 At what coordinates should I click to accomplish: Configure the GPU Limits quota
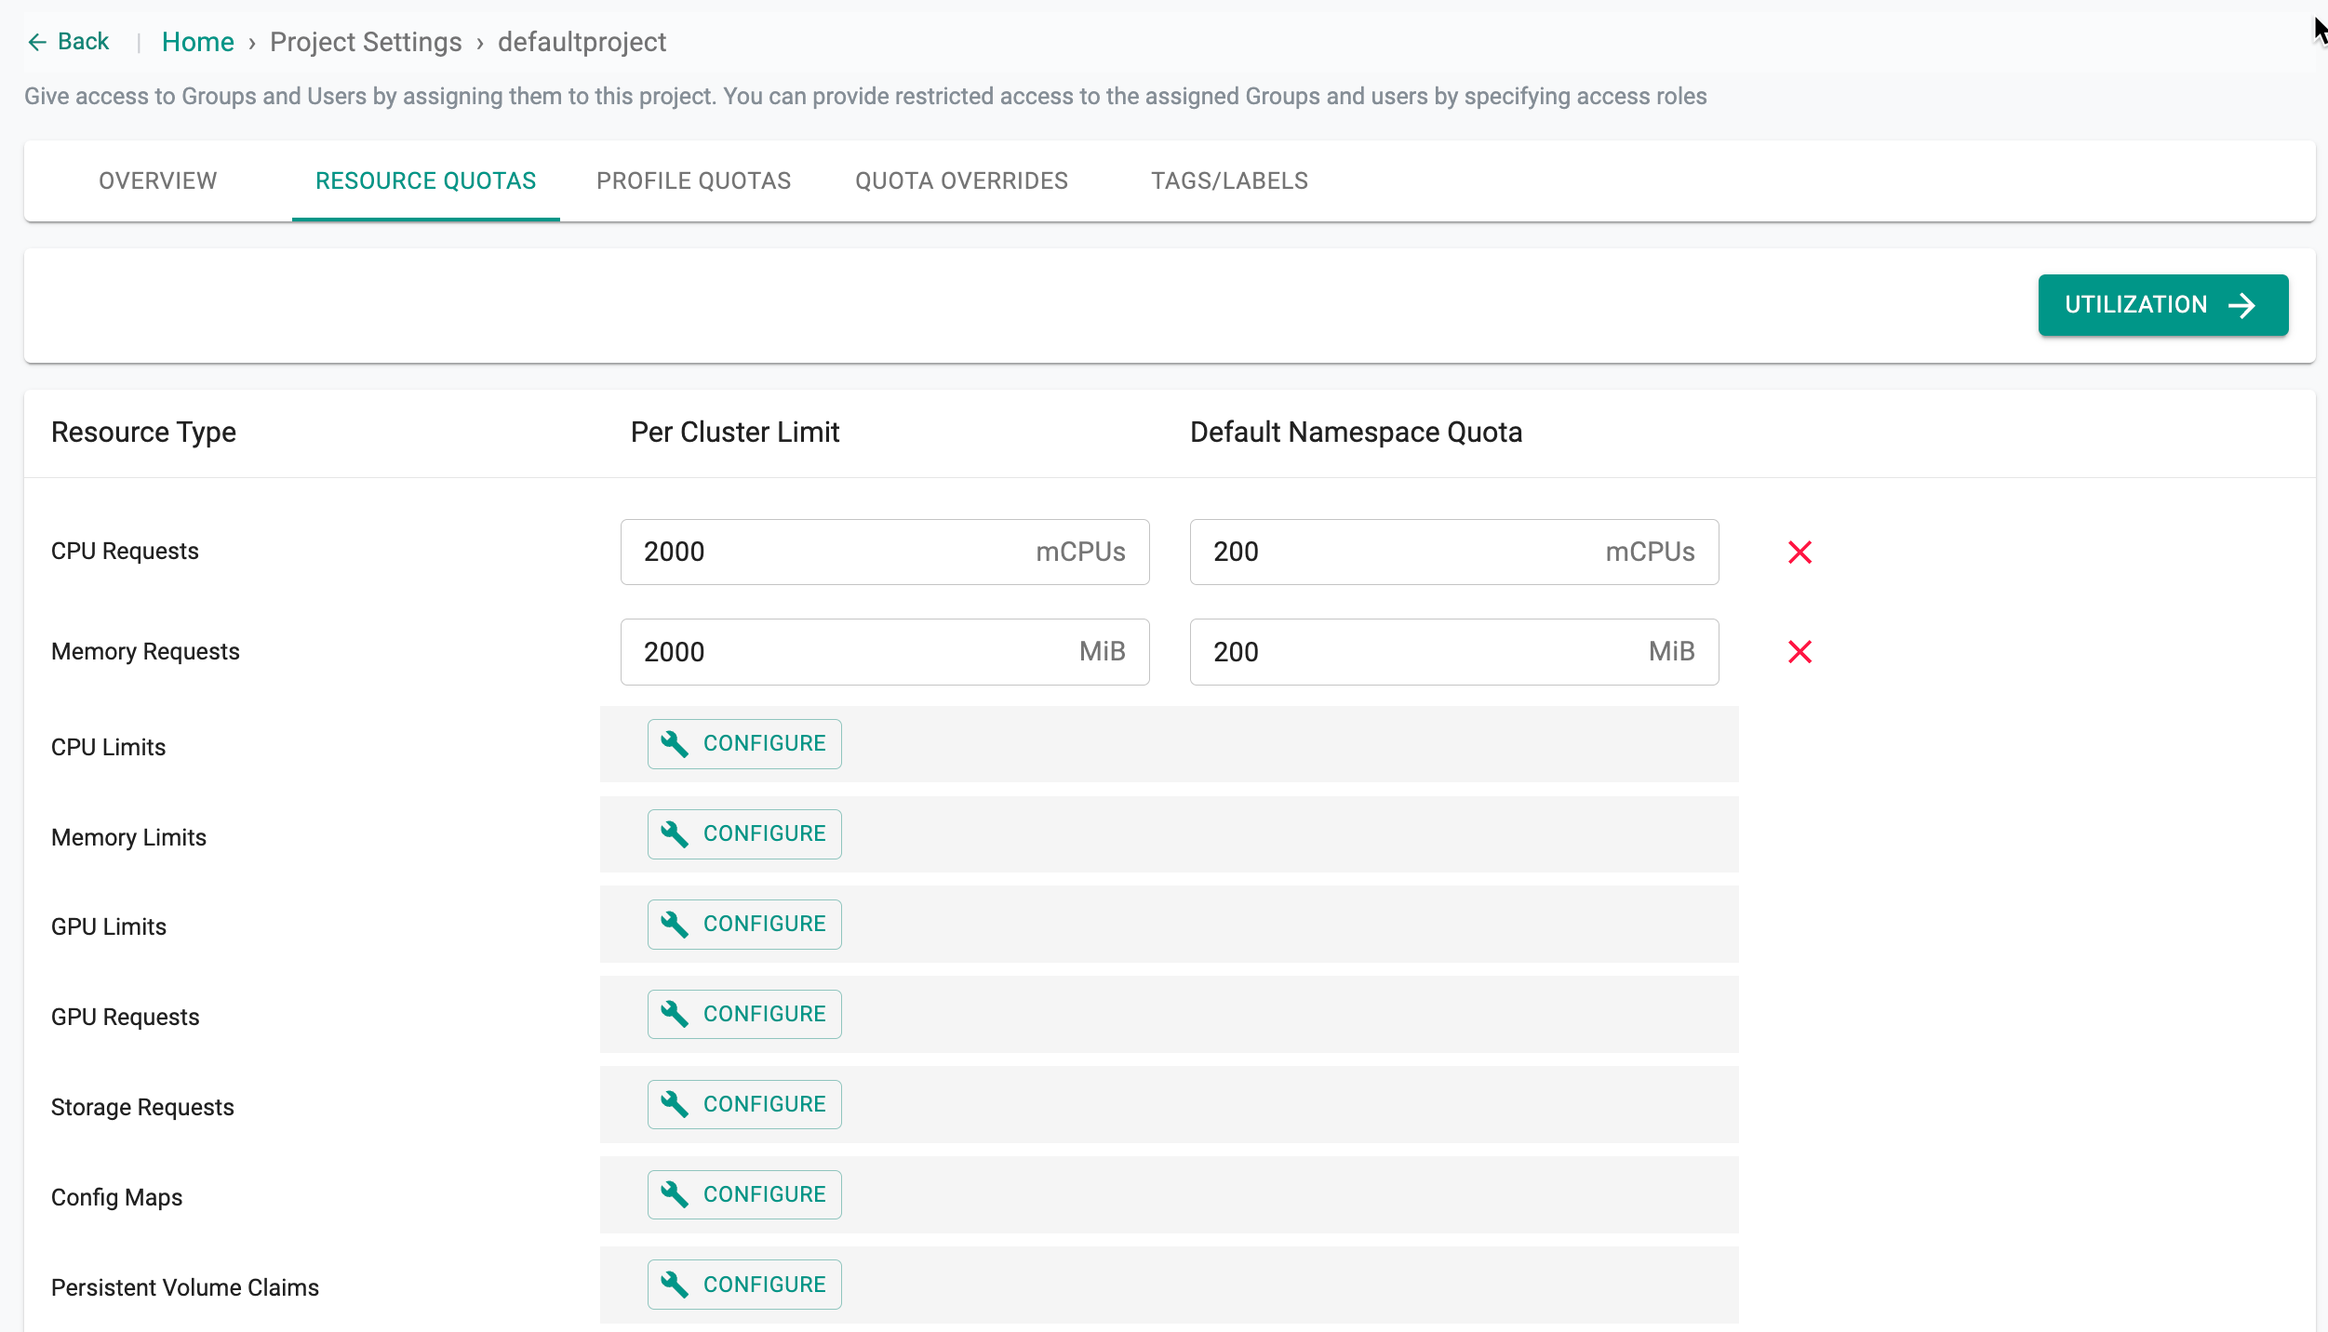pos(744,925)
